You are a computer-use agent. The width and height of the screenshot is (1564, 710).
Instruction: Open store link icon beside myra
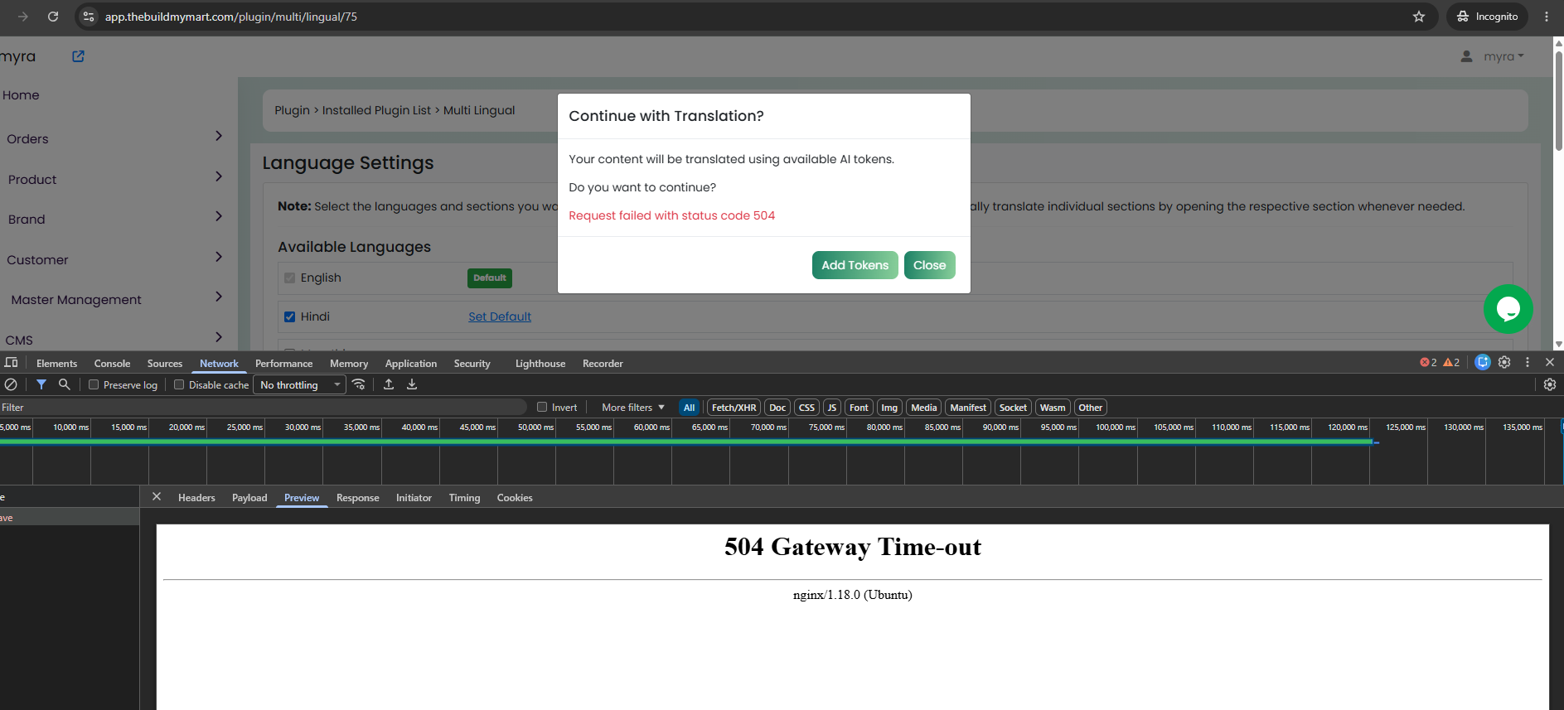tap(78, 56)
